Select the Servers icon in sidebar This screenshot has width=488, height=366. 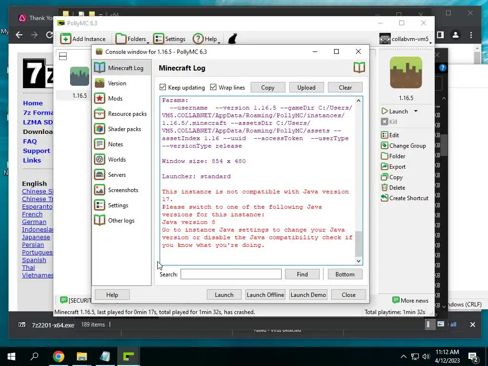(100, 174)
